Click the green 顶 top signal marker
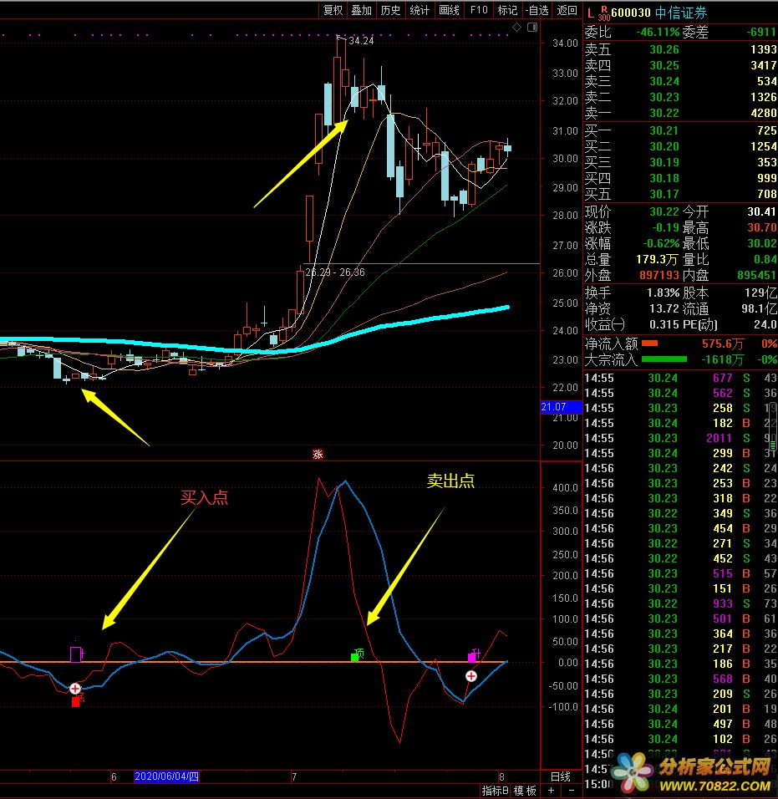 coord(357,655)
